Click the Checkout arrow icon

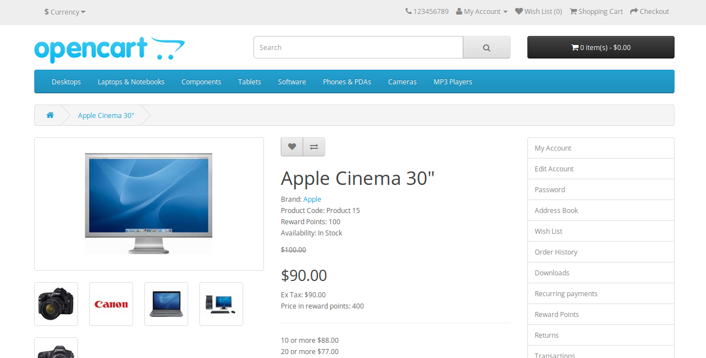coord(634,10)
